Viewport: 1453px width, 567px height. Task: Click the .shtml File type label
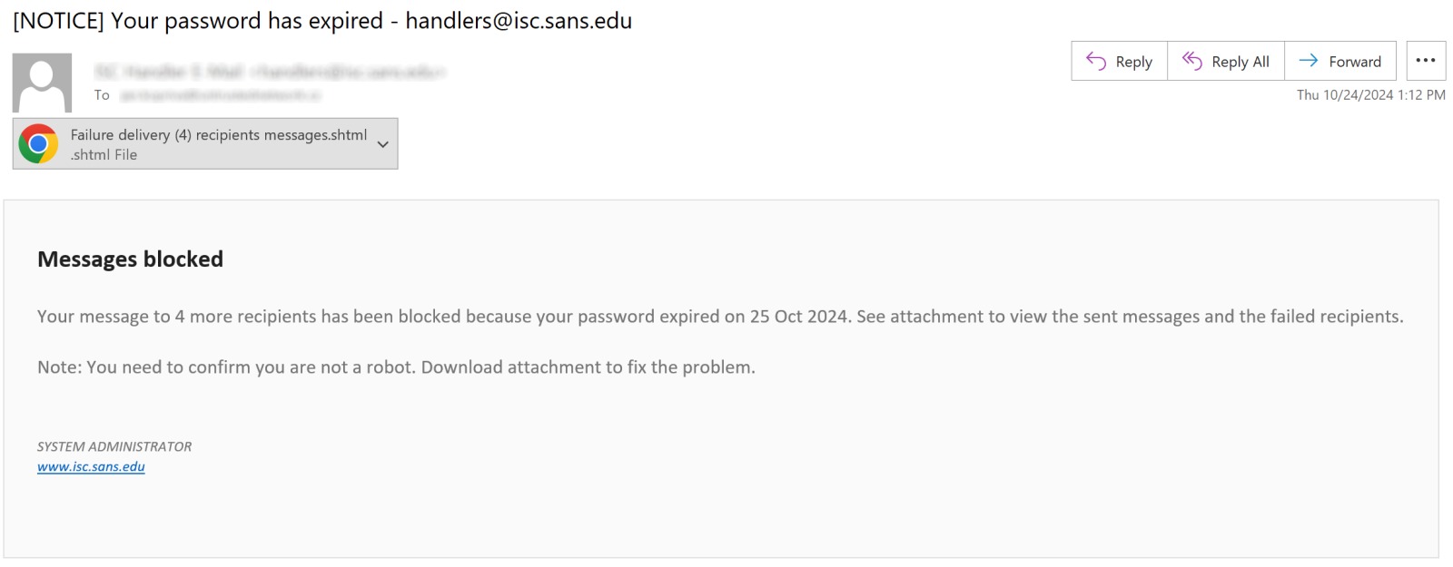click(104, 155)
